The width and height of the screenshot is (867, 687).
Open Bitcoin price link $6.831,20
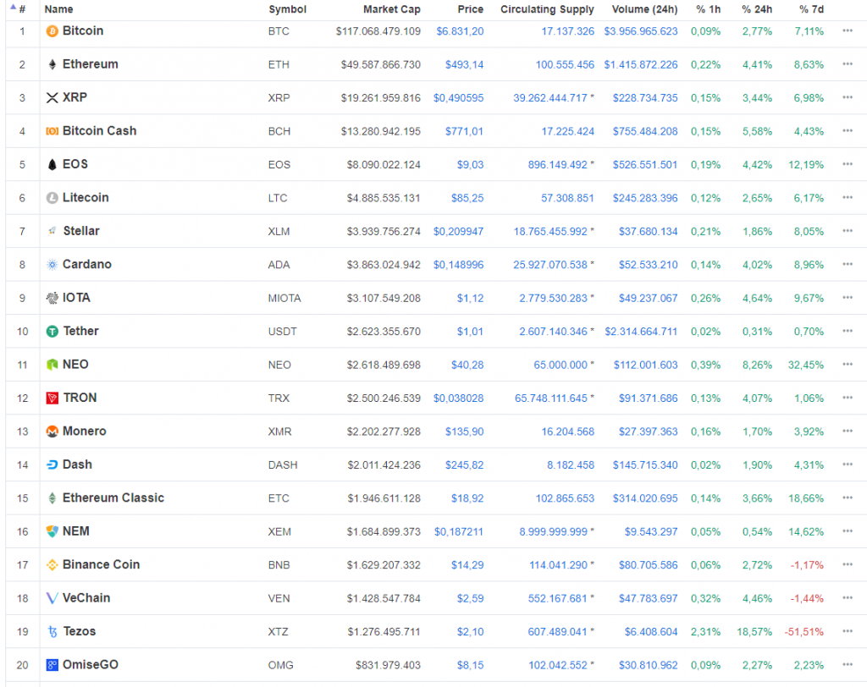coord(460,31)
